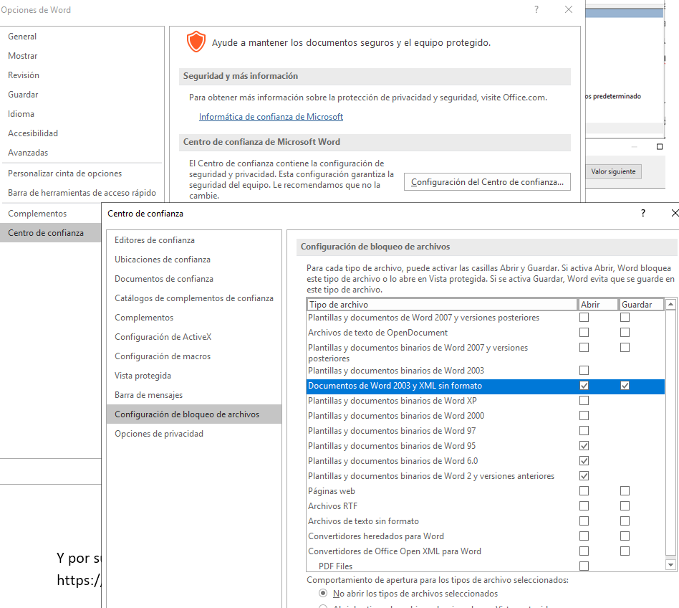Uncheck Abrir for binarios de Word 6.0
This screenshot has height=608, width=679.
[584, 460]
